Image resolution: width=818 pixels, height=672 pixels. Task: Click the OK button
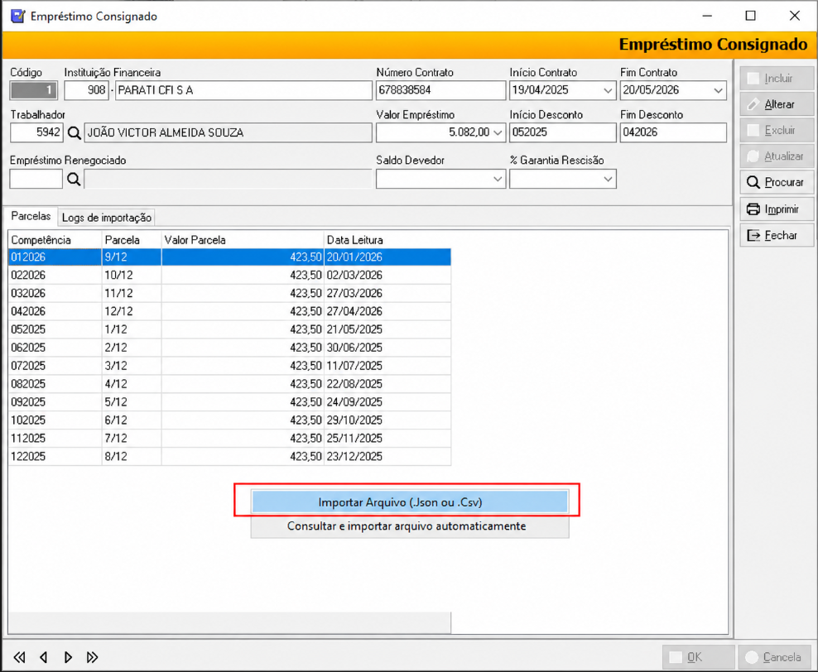click(698, 657)
